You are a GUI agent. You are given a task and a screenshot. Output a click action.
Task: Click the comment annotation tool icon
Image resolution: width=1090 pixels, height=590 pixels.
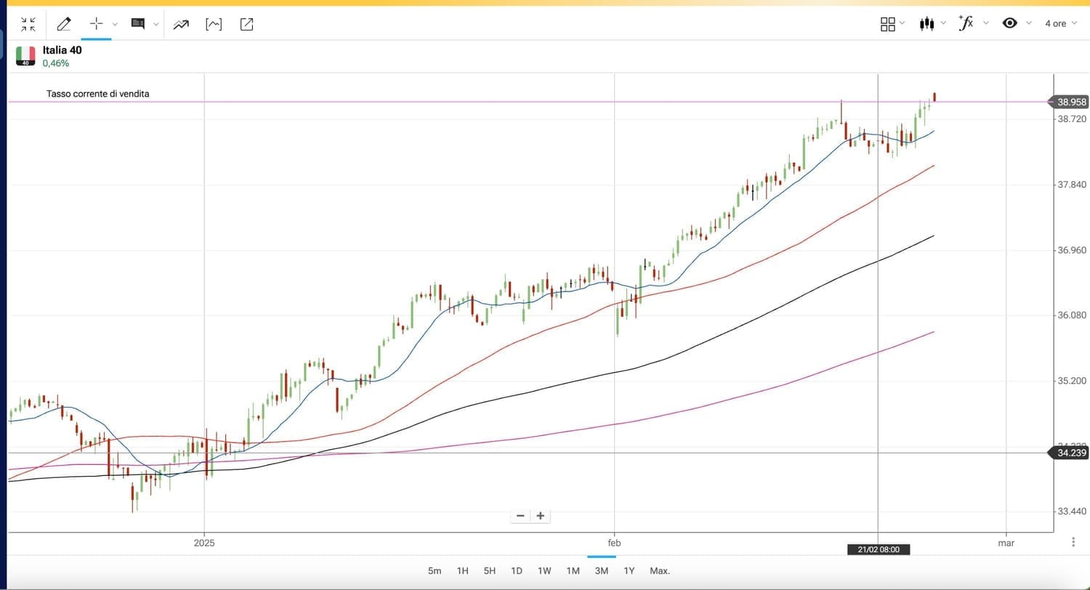(x=137, y=24)
